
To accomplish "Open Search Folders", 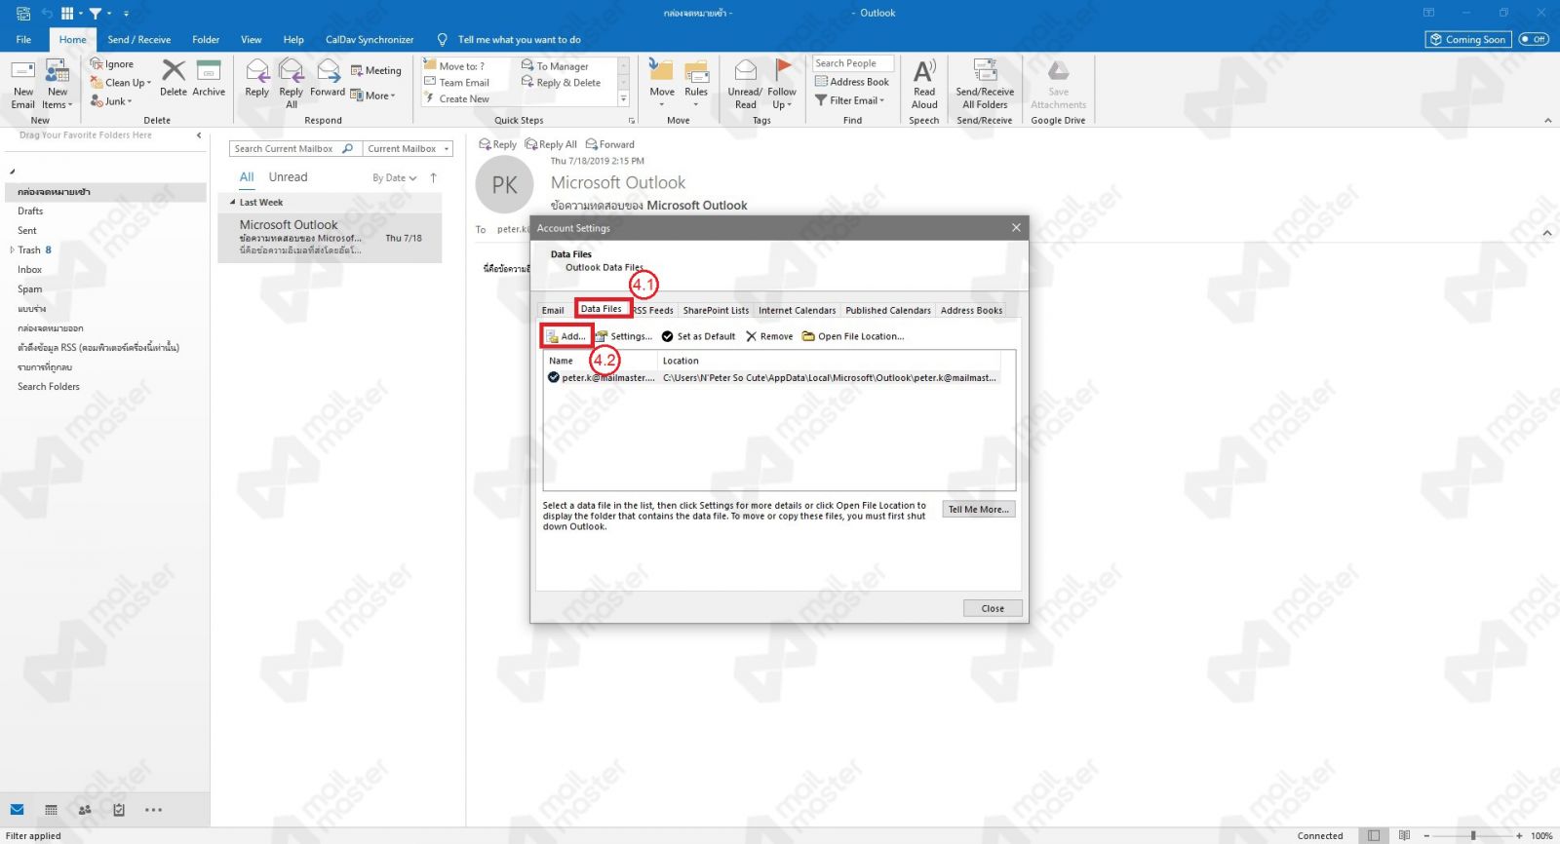I will [49, 387].
